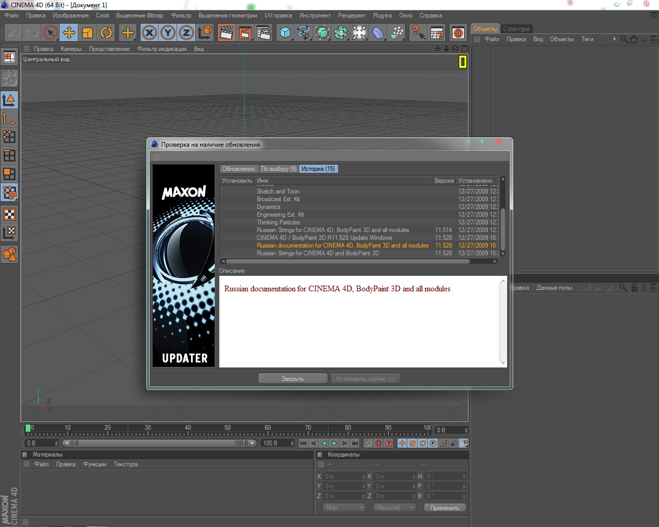Select the Live Selection arrow tool

[x=50, y=33]
